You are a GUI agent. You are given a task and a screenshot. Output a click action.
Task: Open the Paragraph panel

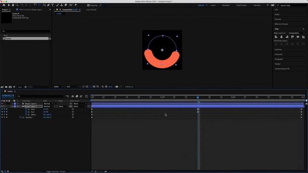[279, 59]
